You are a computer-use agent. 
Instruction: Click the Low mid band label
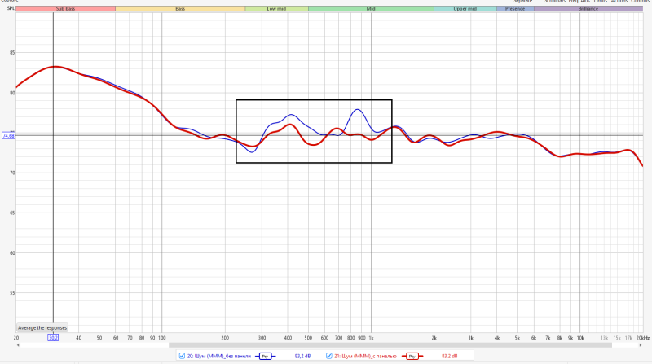[276, 9]
